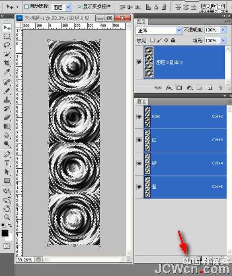The image size is (232, 276).
Task: Delete the current layer
Action: pos(220,88)
